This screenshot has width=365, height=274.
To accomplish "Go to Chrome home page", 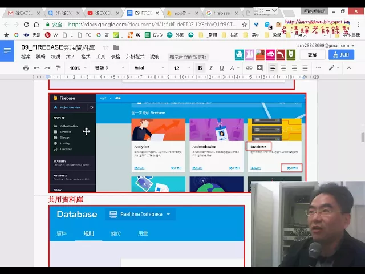I will click(x=36, y=24).
